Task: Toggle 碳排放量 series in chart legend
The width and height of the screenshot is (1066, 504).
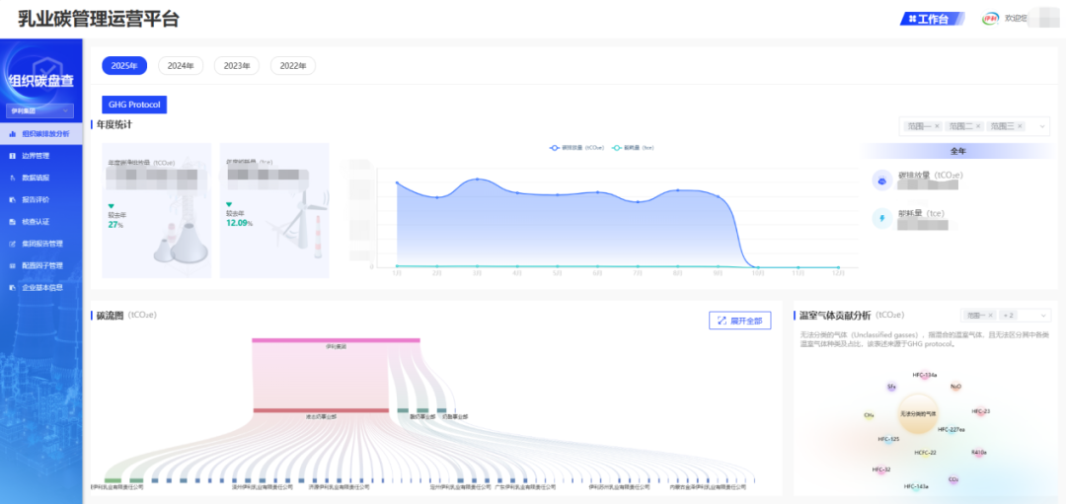Action: (x=576, y=147)
